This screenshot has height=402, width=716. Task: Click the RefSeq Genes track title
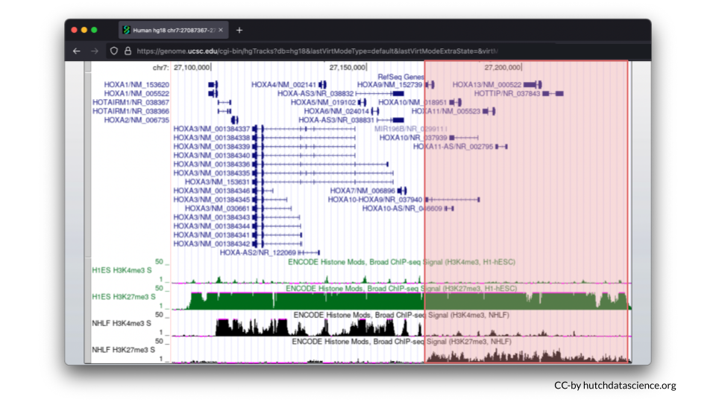coord(401,77)
